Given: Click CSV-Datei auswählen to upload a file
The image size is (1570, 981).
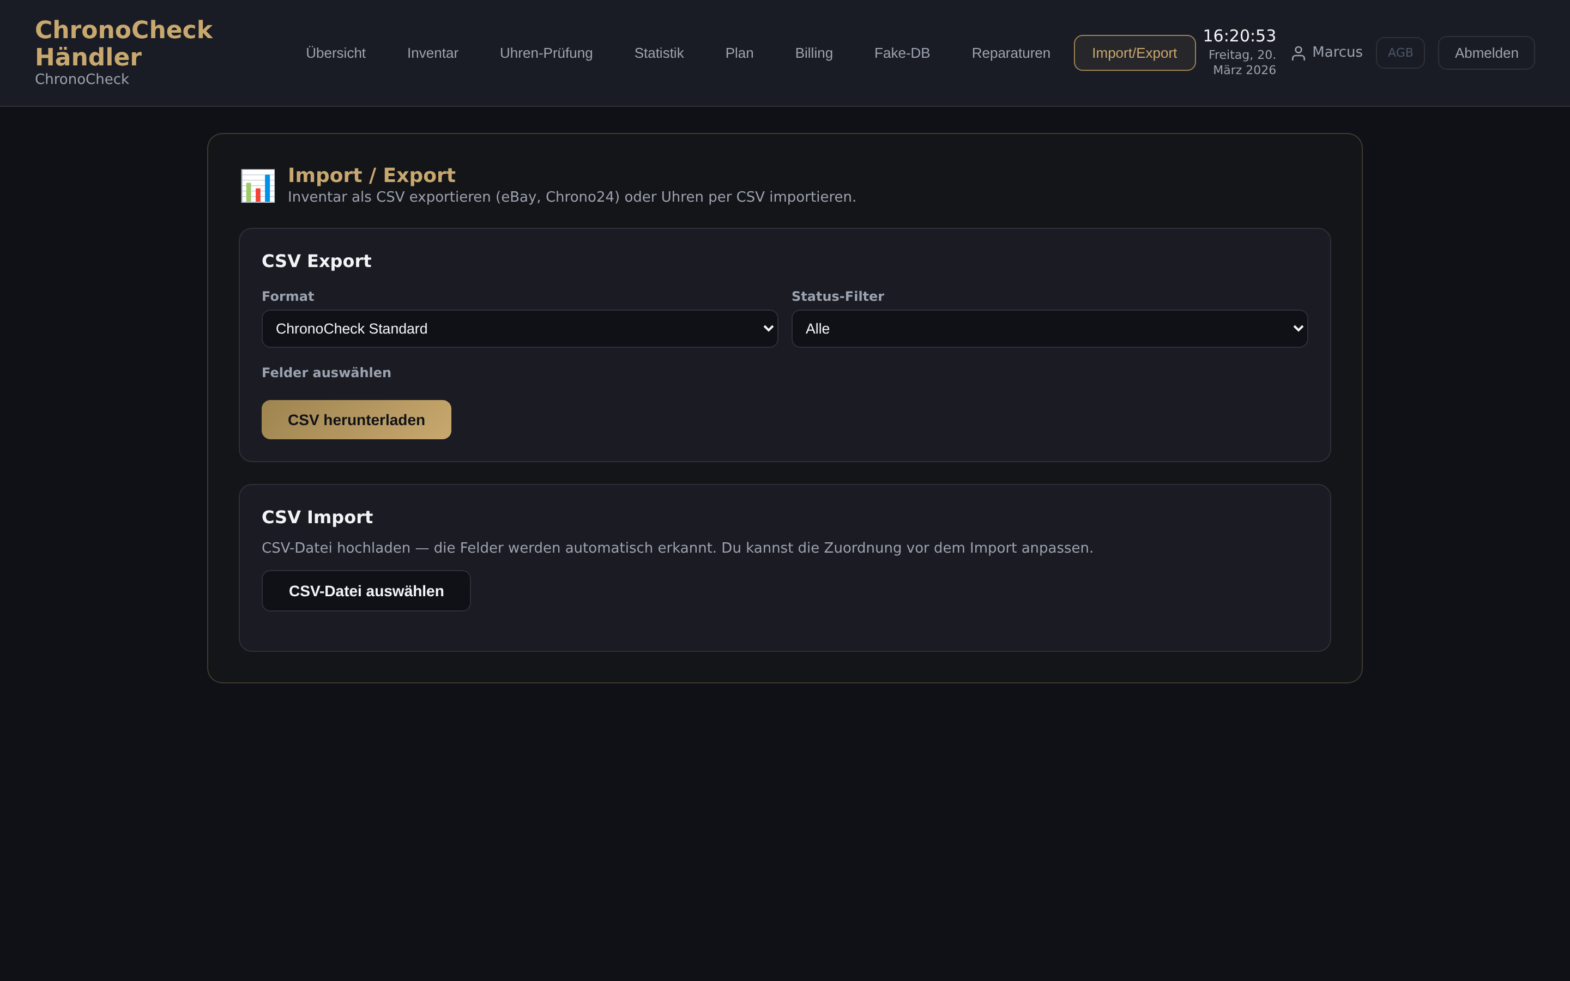Looking at the screenshot, I should click(366, 590).
